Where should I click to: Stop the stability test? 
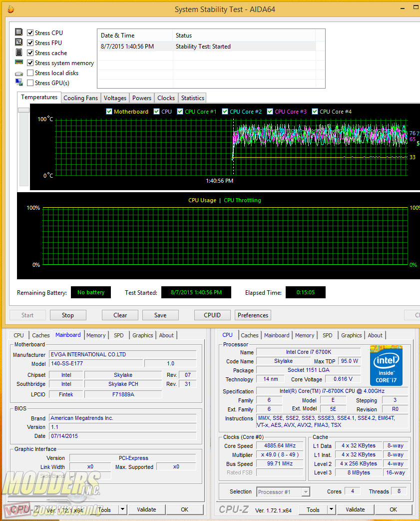(x=68, y=315)
